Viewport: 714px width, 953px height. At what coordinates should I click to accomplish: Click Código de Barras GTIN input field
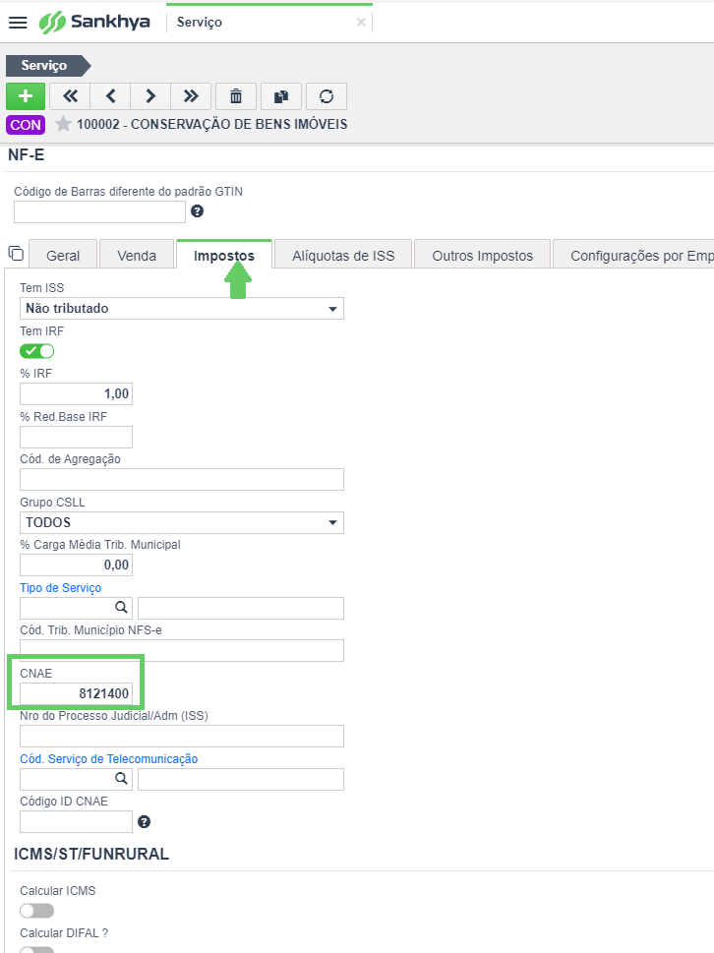click(99, 212)
